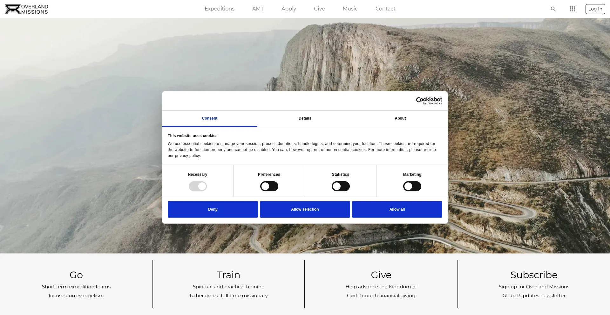Open the Expeditions menu item
This screenshot has height=315, width=610.
tap(220, 9)
